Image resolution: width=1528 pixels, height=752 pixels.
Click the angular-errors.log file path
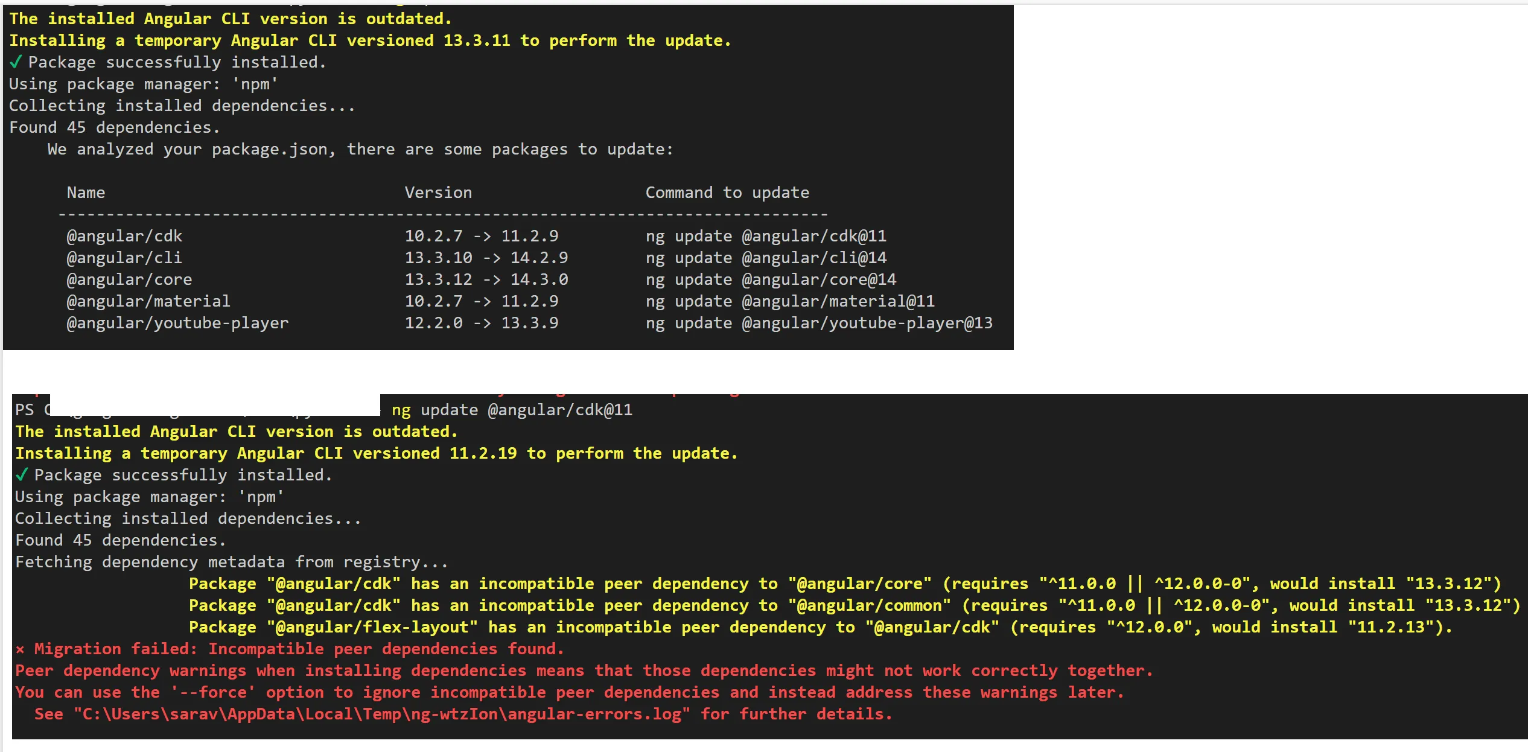(x=381, y=714)
